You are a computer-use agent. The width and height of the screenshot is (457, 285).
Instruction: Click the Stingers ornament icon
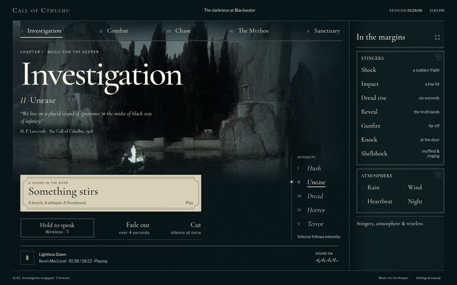point(438,57)
